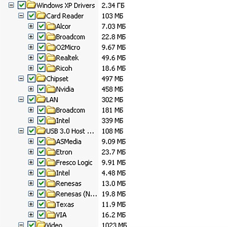Select the USB 3.0 Host tree item label

(x=70, y=131)
